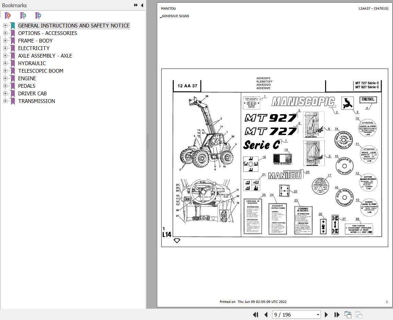393x320 pixels.
Task: Click the bookmark icon beside PEDALS
Action: tap(13, 86)
